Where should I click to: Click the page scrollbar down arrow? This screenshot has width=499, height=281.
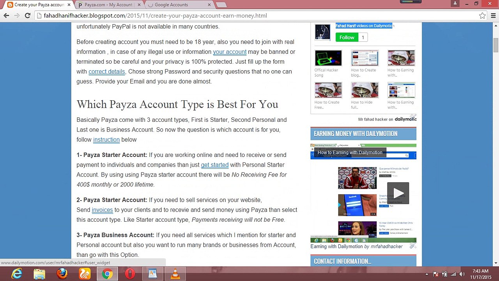[x=496, y=263]
